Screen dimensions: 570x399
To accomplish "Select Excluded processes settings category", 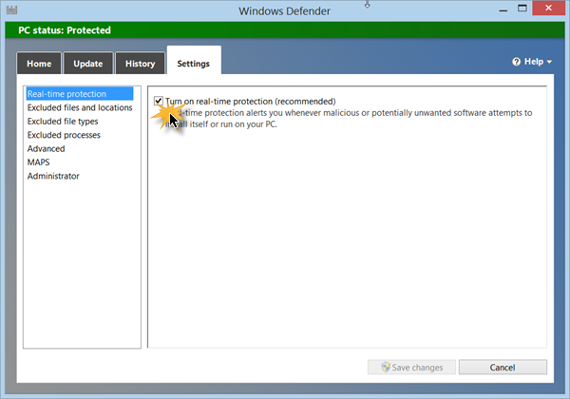I will coord(64,135).
